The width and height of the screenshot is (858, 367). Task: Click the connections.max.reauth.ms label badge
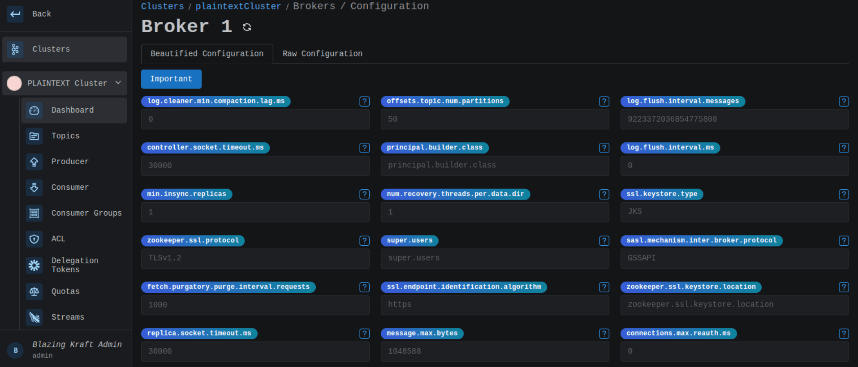(679, 334)
